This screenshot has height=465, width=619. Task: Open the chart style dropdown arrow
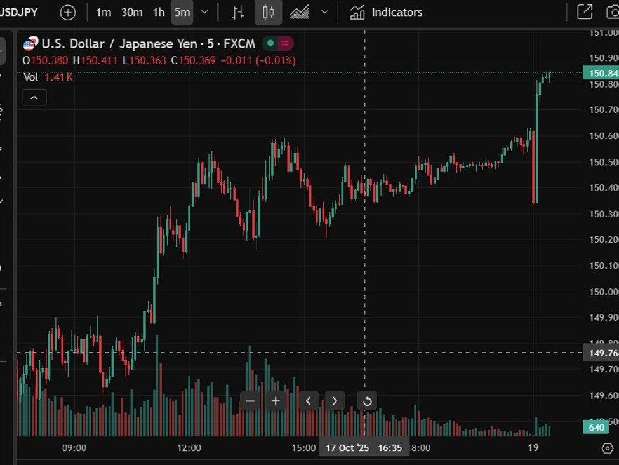click(325, 12)
